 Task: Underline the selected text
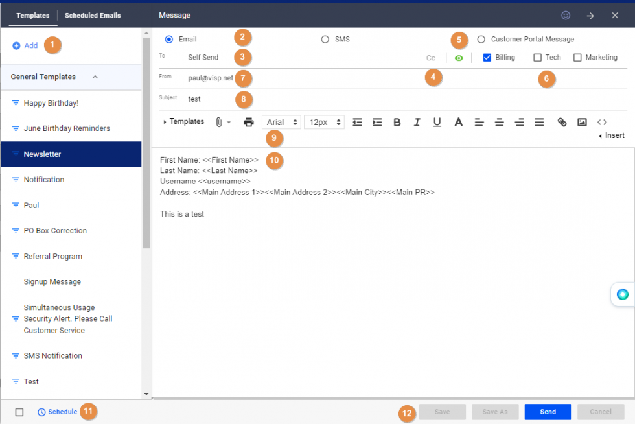coord(437,122)
